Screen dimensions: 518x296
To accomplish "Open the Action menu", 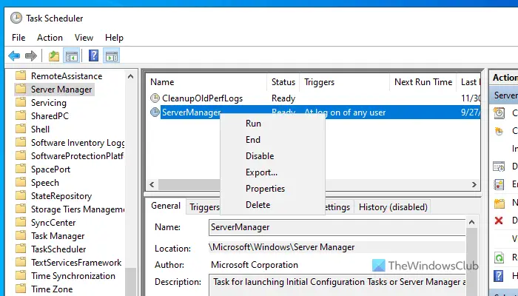I will click(50, 38).
